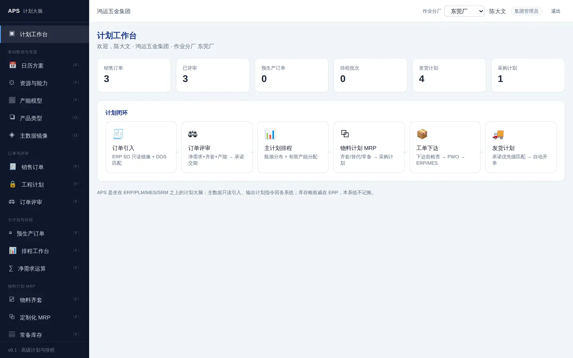Click the 计划闭环 section heading
Image resolution: width=573 pixels, height=358 pixels.
[x=116, y=113]
